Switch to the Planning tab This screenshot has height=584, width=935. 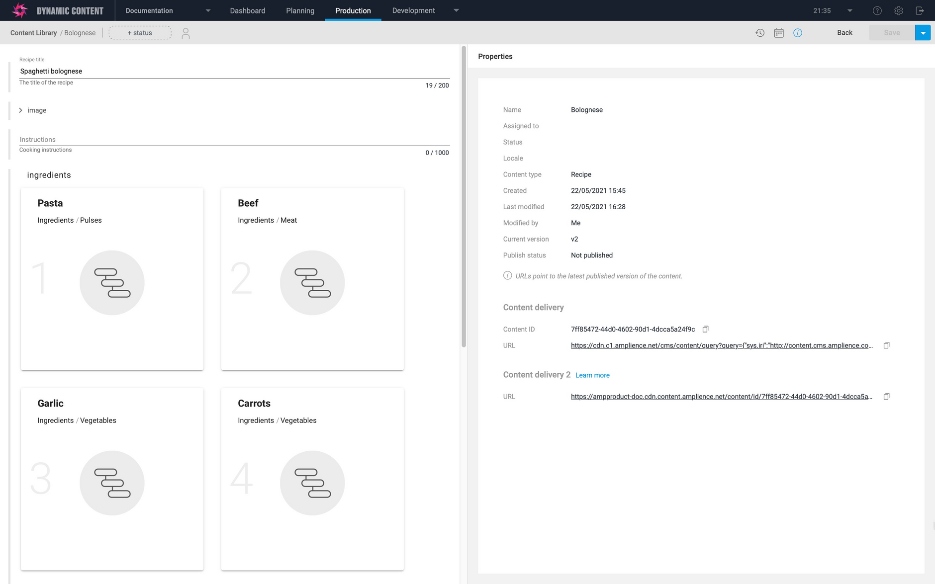coord(300,10)
